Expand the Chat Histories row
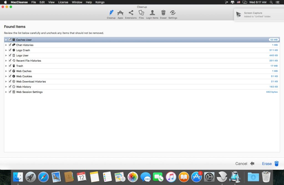 [6, 45]
